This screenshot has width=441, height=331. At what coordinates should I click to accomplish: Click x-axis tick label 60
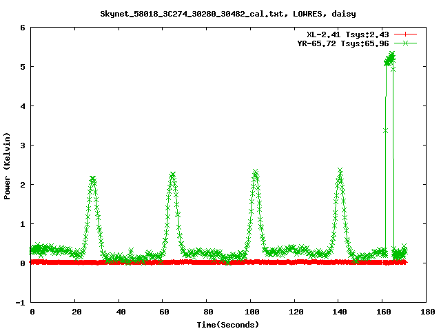point(164,312)
